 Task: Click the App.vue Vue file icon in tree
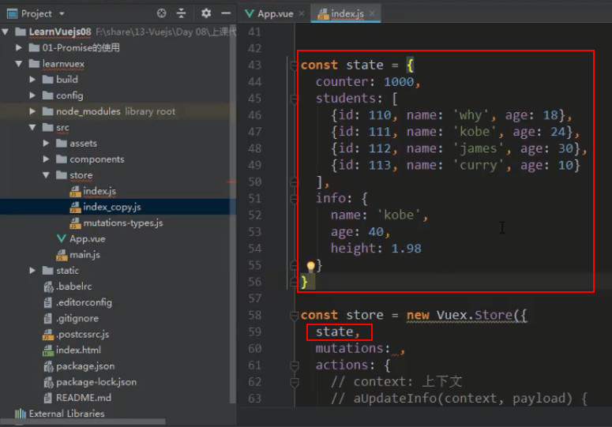(x=62, y=238)
